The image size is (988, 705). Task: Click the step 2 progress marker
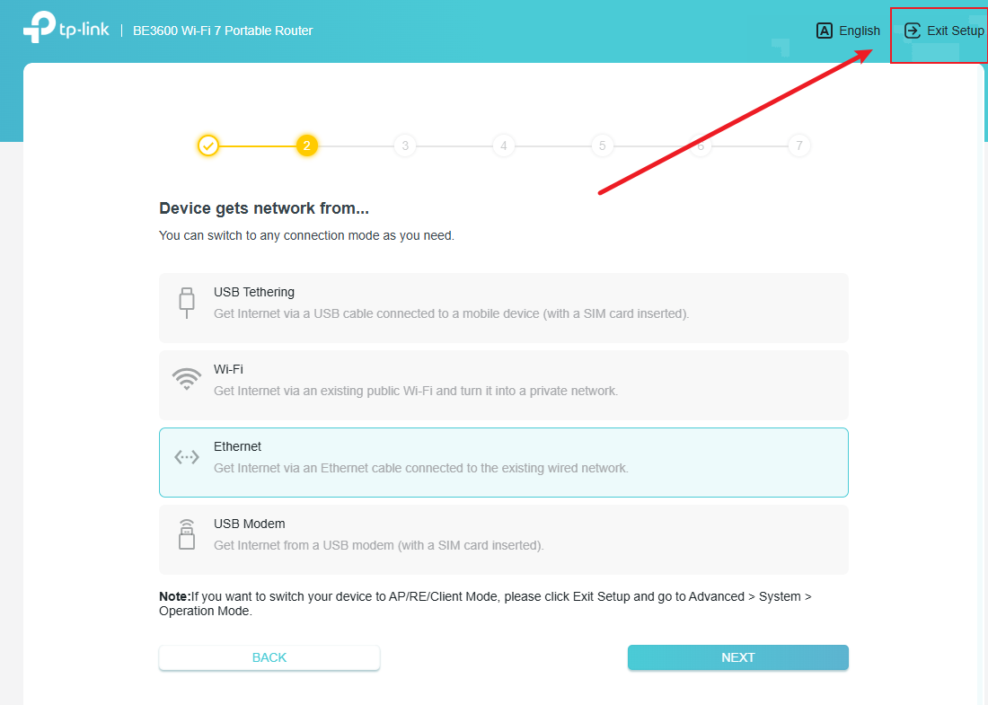[x=306, y=145]
